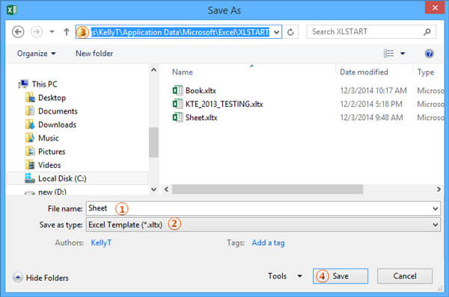This screenshot has height=297, width=449.
Task: Click the Sheet.xltx Excel file icon
Action: pos(177,117)
